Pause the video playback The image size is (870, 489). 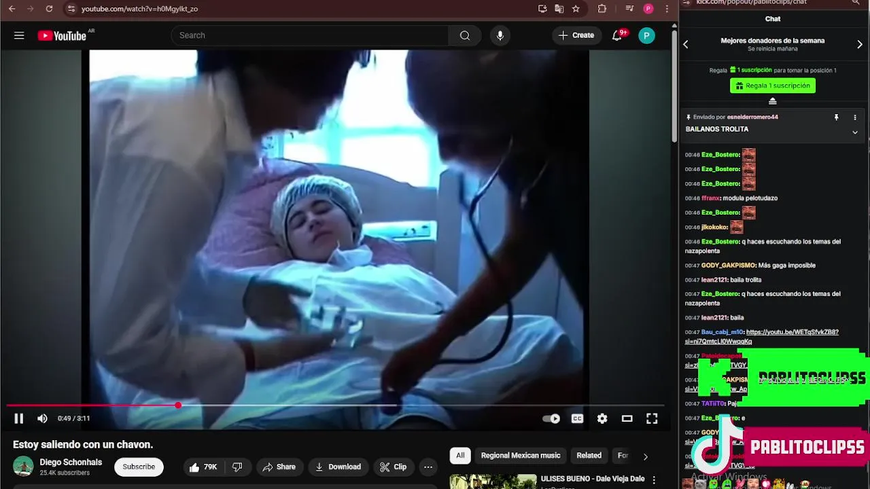click(19, 418)
